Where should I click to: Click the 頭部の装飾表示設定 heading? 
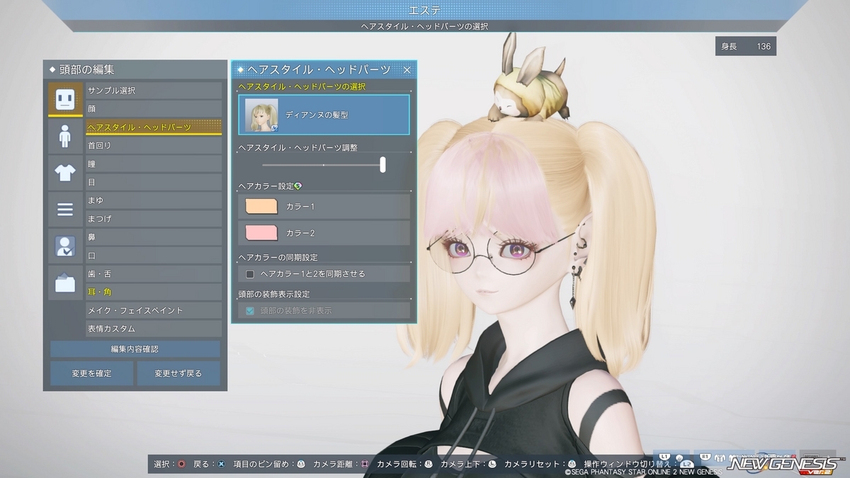tap(273, 294)
